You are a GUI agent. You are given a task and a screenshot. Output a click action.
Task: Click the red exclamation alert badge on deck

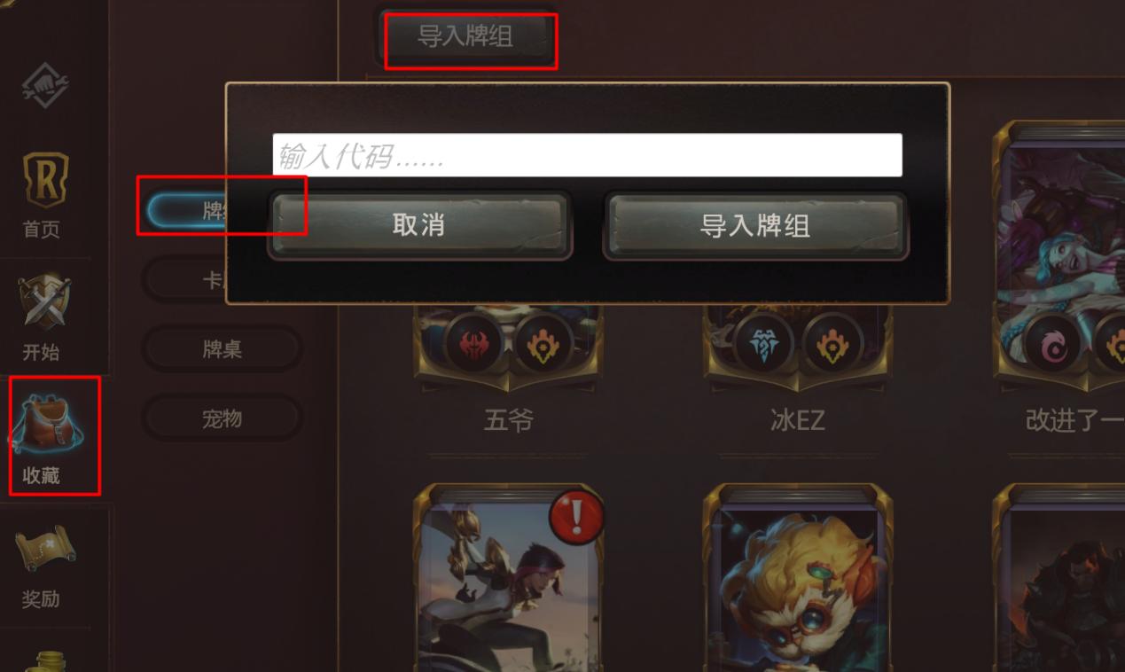pos(577,516)
